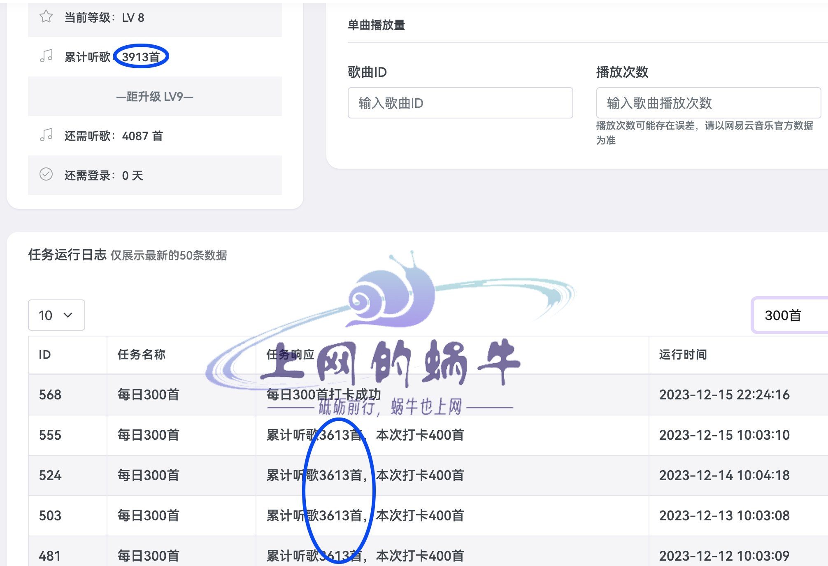Select log row ID 555
This screenshot has height=566, width=828.
pos(428,435)
